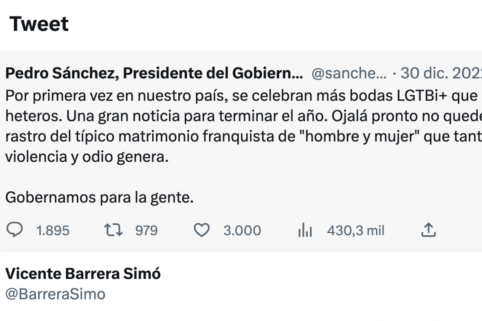Click the Tweet page heading
482x321 pixels.
(x=39, y=24)
